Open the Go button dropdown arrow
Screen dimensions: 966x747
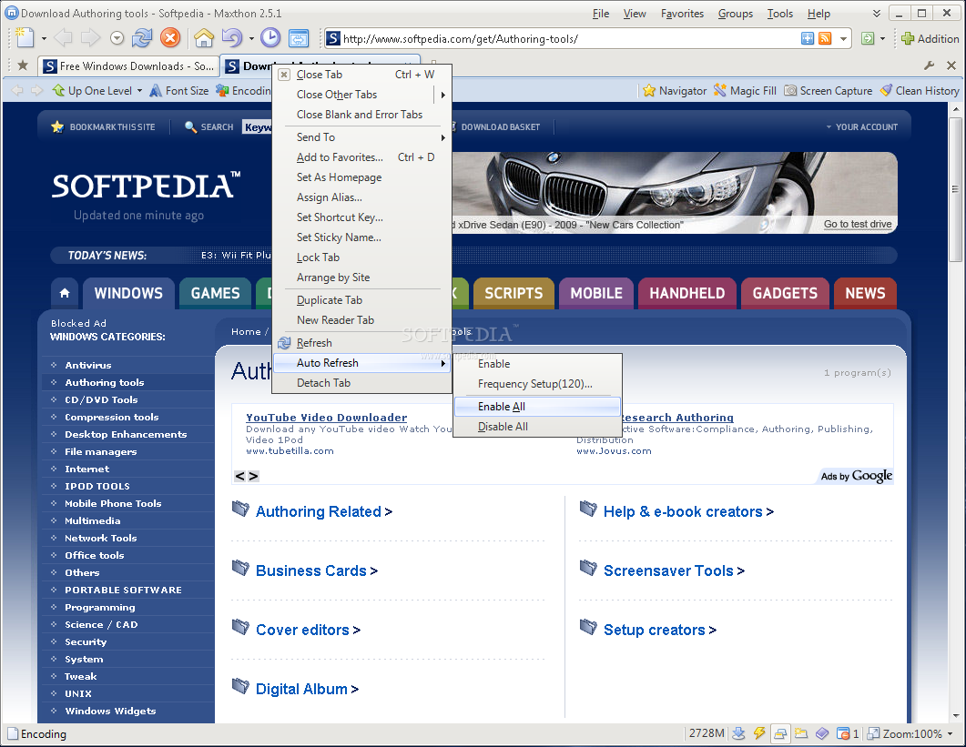pos(882,38)
